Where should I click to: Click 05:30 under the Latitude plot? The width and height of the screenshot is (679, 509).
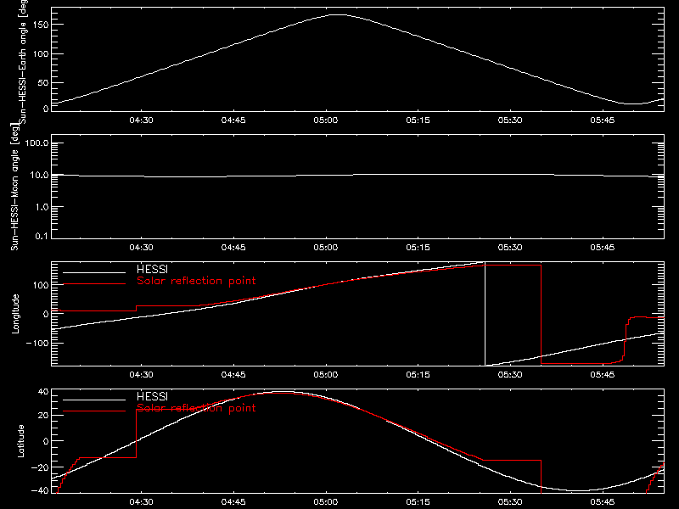[510, 502]
